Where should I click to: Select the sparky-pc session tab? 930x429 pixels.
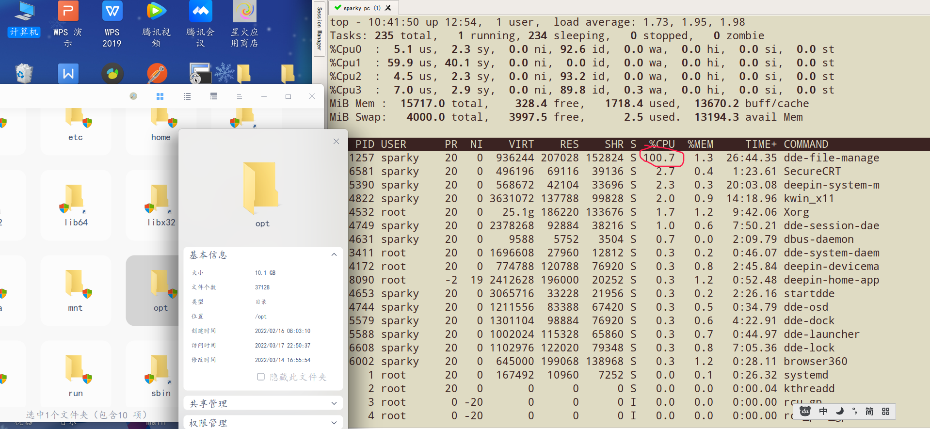click(357, 8)
